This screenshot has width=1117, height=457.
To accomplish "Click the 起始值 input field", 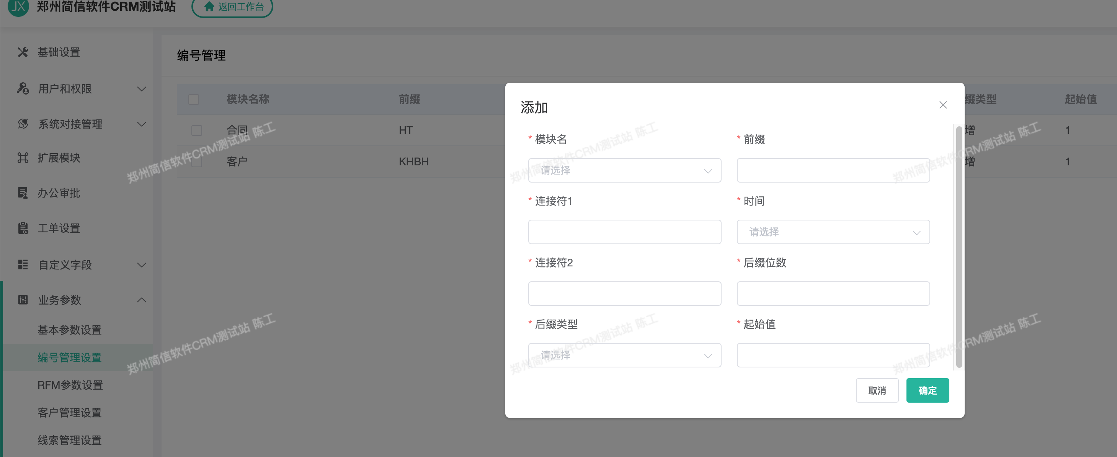I will coord(833,355).
